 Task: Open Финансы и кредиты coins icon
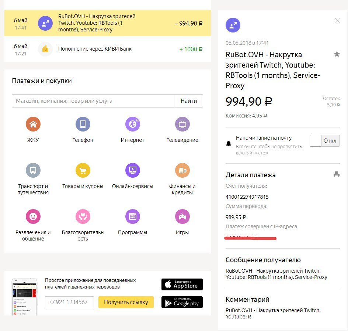coord(182,170)
